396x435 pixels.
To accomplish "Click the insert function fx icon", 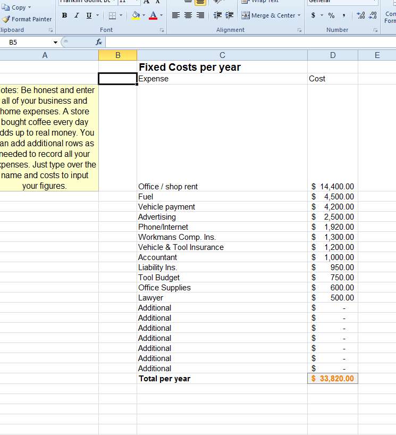I will point(99,42).
